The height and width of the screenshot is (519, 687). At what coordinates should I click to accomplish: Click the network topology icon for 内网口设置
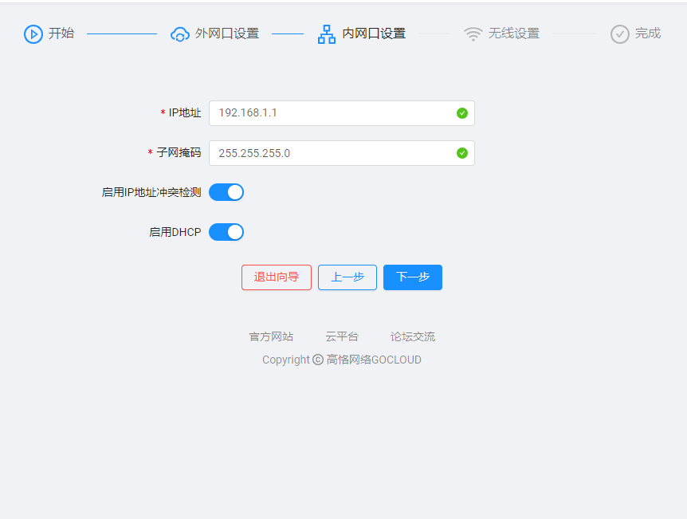click(327, 34)
